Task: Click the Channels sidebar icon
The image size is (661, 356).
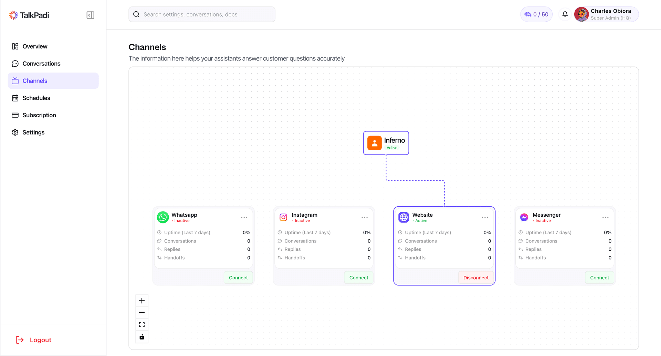Action: [15, 81]
